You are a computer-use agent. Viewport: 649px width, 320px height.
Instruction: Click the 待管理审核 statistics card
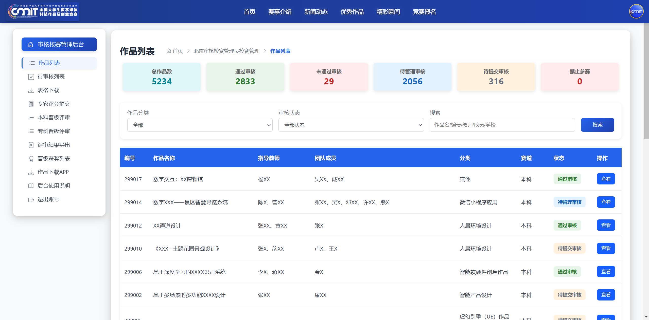(412, 77)
